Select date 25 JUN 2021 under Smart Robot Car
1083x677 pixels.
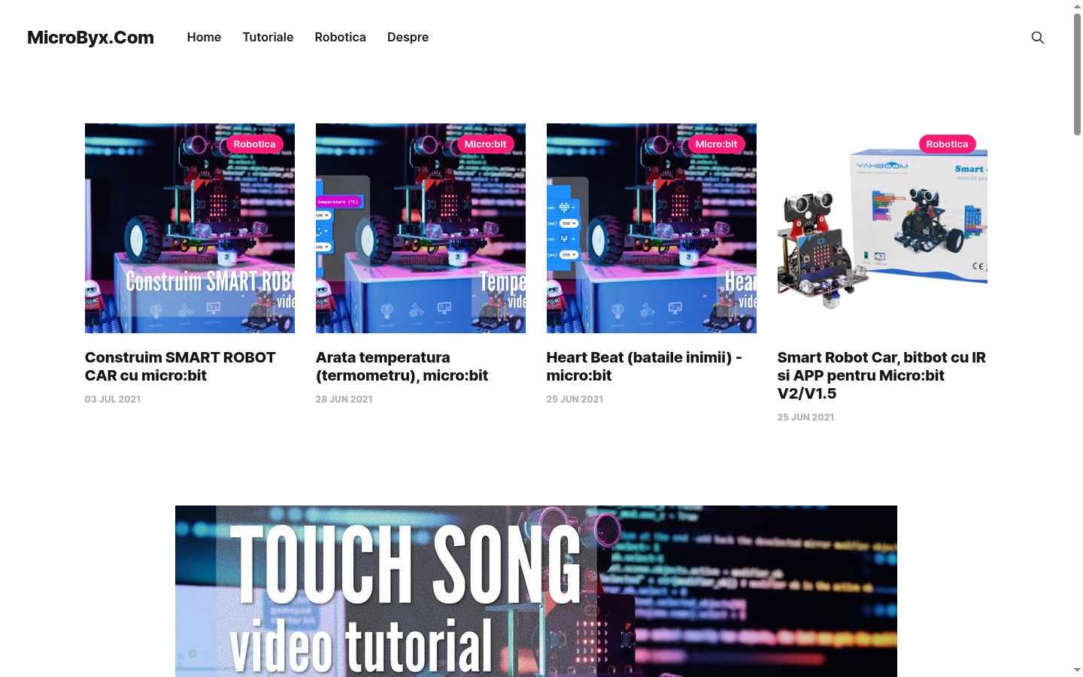(x=805, y=417)
